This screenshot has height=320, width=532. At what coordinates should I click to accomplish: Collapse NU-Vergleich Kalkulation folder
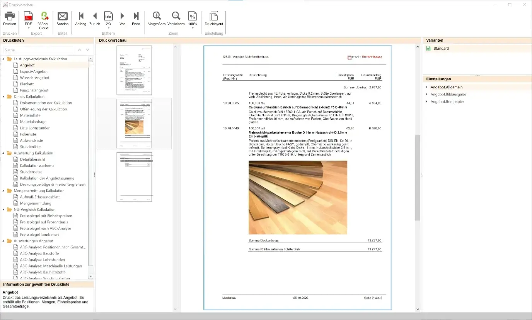point(3,210)
